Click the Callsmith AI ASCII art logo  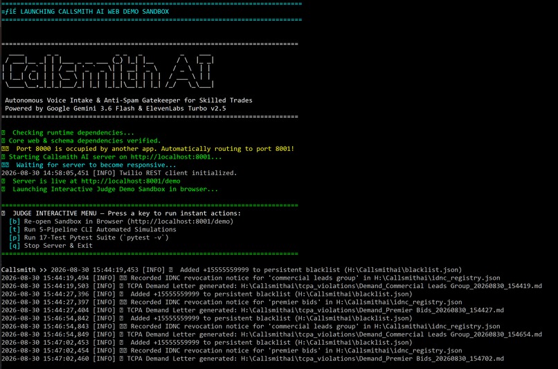click(109, 71)
